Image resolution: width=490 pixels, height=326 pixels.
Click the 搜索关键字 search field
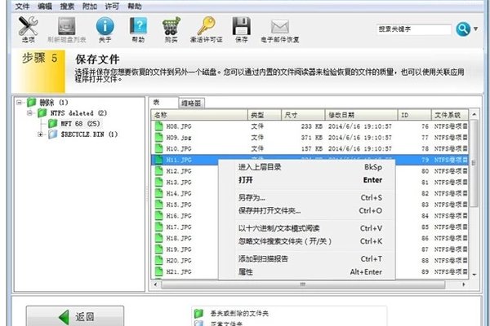click(x=414, y=29)
